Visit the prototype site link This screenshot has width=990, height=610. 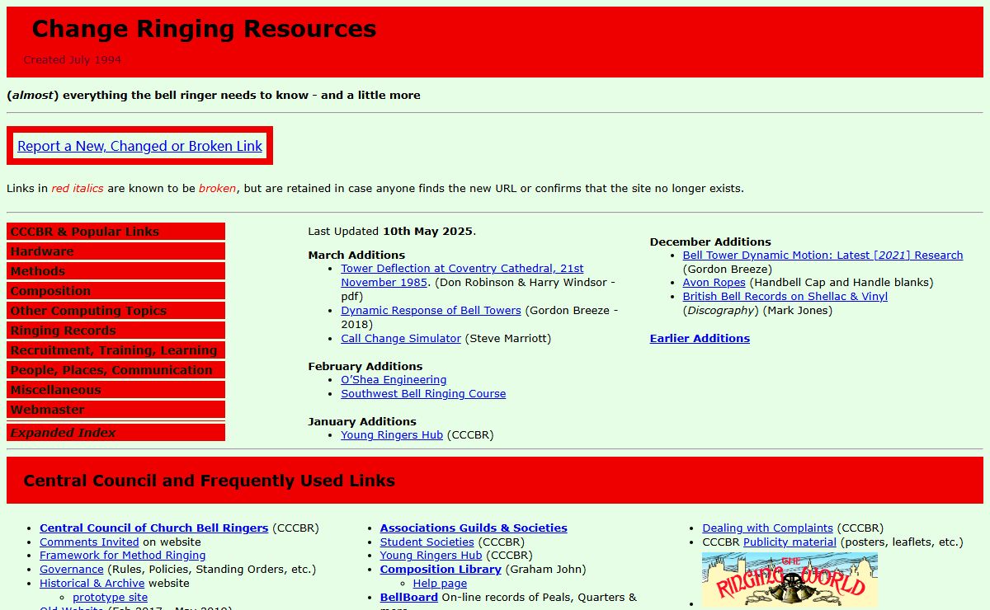[110, 597]
